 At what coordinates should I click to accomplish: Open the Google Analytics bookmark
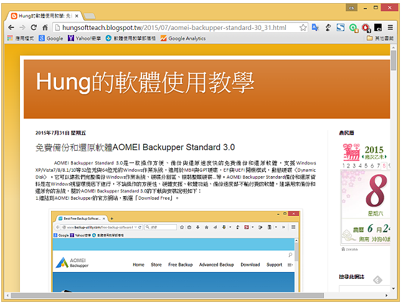[183, 38]
